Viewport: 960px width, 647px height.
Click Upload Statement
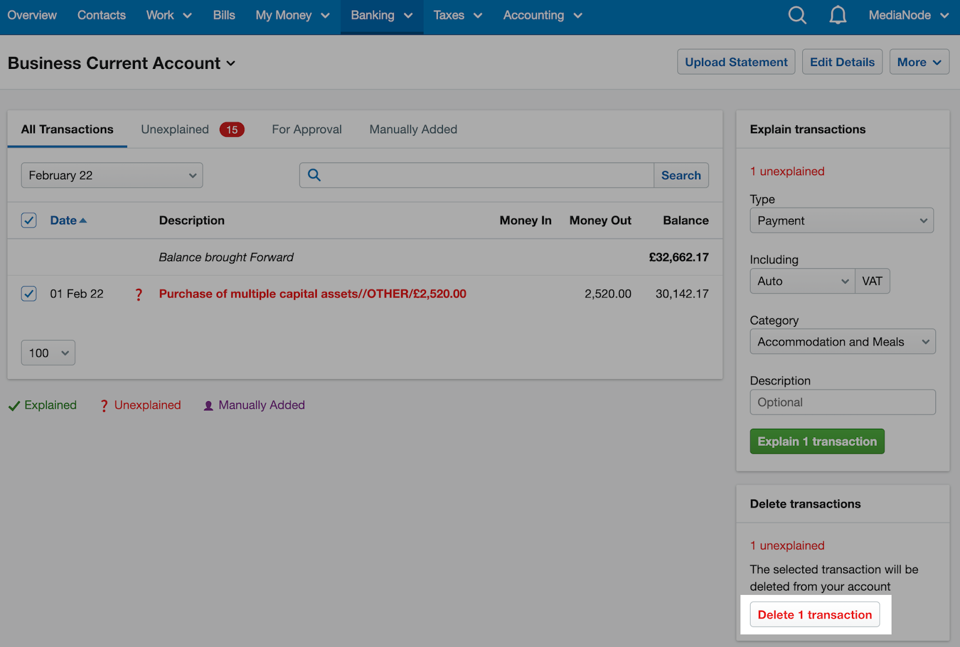tap(736, 62)
